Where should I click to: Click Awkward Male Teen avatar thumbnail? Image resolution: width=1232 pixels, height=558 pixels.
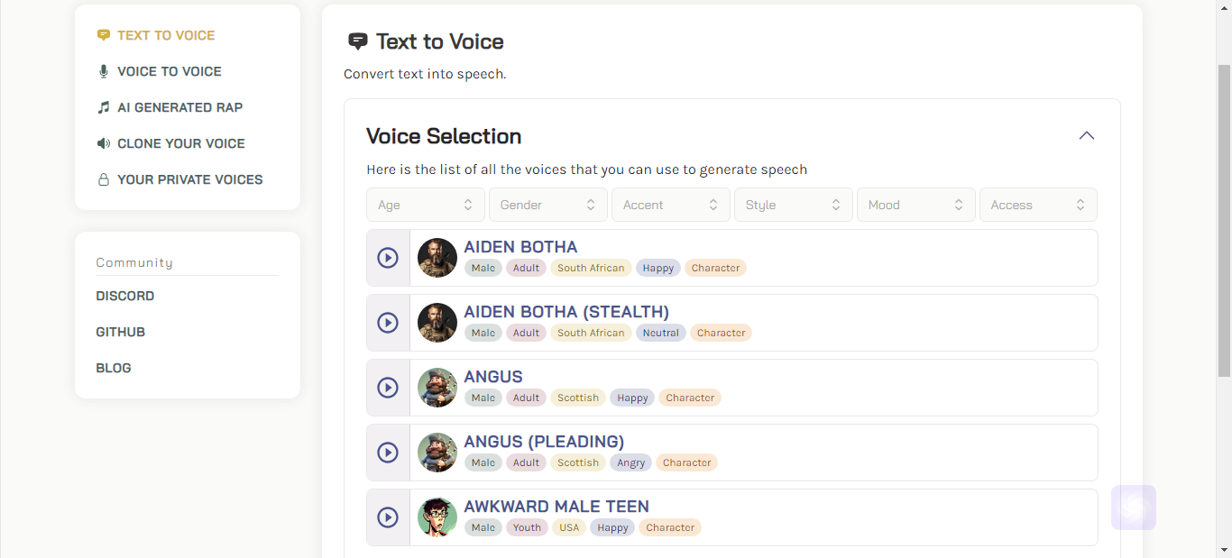(437, 517)
